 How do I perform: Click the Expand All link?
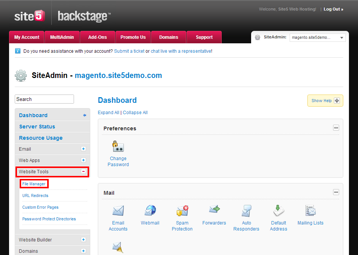click(108, 113)
